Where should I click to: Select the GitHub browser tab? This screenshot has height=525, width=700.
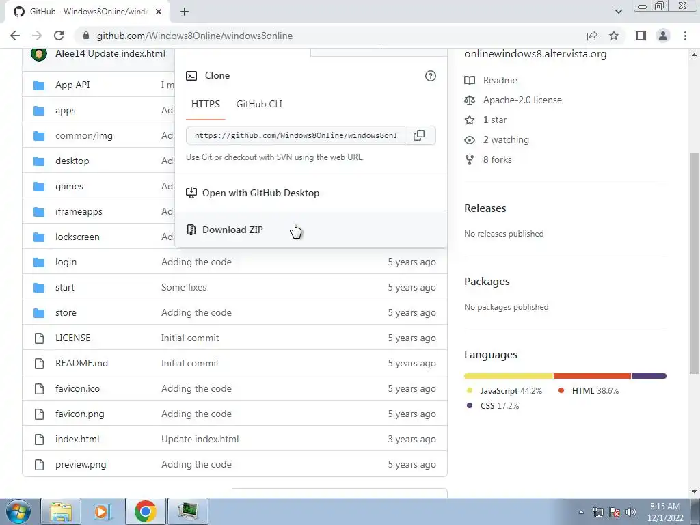pyautogui.click(x=87, y=12)
